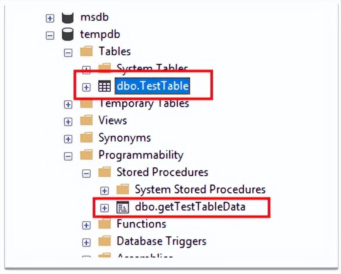Collapse the Stored Procedures node
341x274 pixels.
[86, 173]
